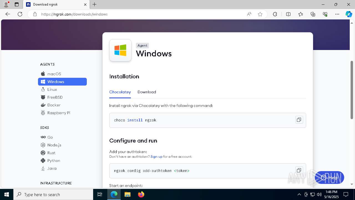This screenshot has width=355, height=200.
Task: View site information lock icon
Action: pyautogui.click(x=35, y=14)
